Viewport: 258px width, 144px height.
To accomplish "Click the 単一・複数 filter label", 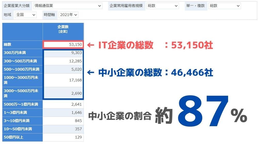I will (196, 6).
